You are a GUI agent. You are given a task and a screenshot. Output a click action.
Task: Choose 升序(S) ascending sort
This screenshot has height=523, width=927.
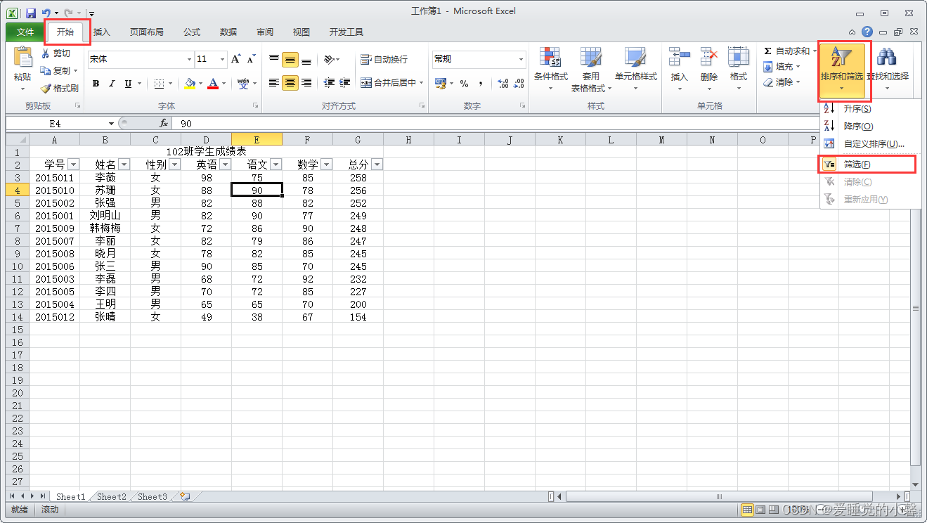pyautogui.click(x=870, y=109)
